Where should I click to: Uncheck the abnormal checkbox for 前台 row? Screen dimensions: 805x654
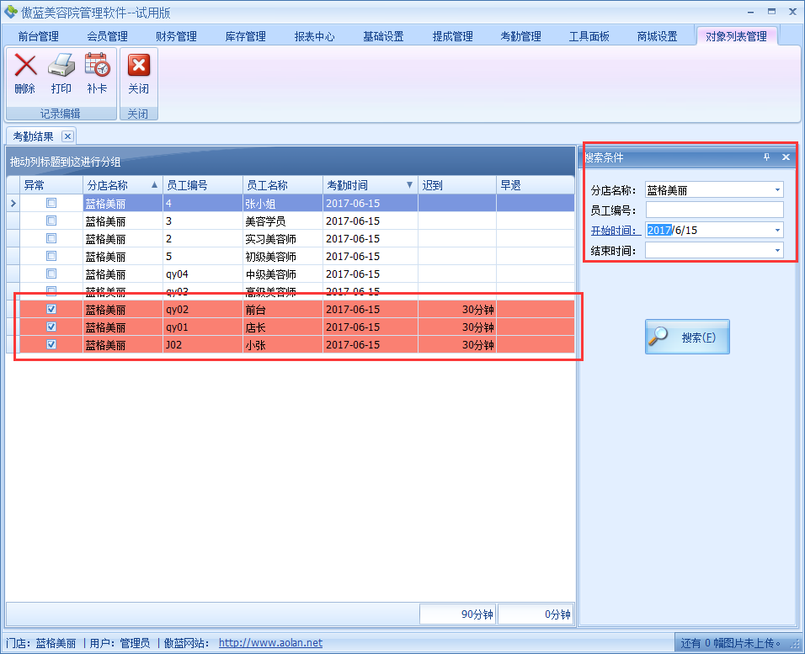point(51,309)
